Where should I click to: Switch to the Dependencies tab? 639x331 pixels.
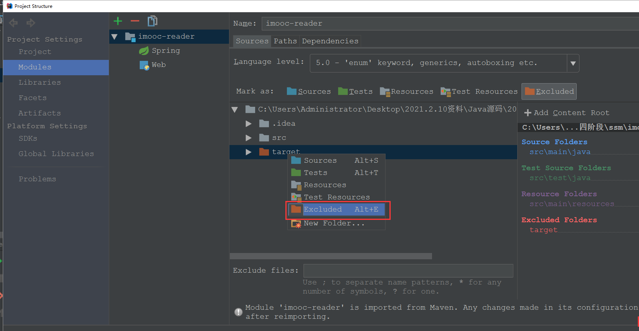(x=330, y=41)
